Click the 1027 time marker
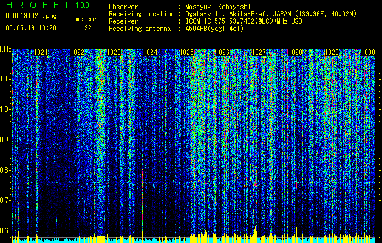Screen dimensions: 382x243 pos(259,52)
